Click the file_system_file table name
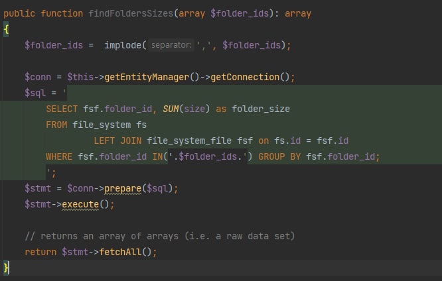Screen dimensions: 442x281 (189, 140)
